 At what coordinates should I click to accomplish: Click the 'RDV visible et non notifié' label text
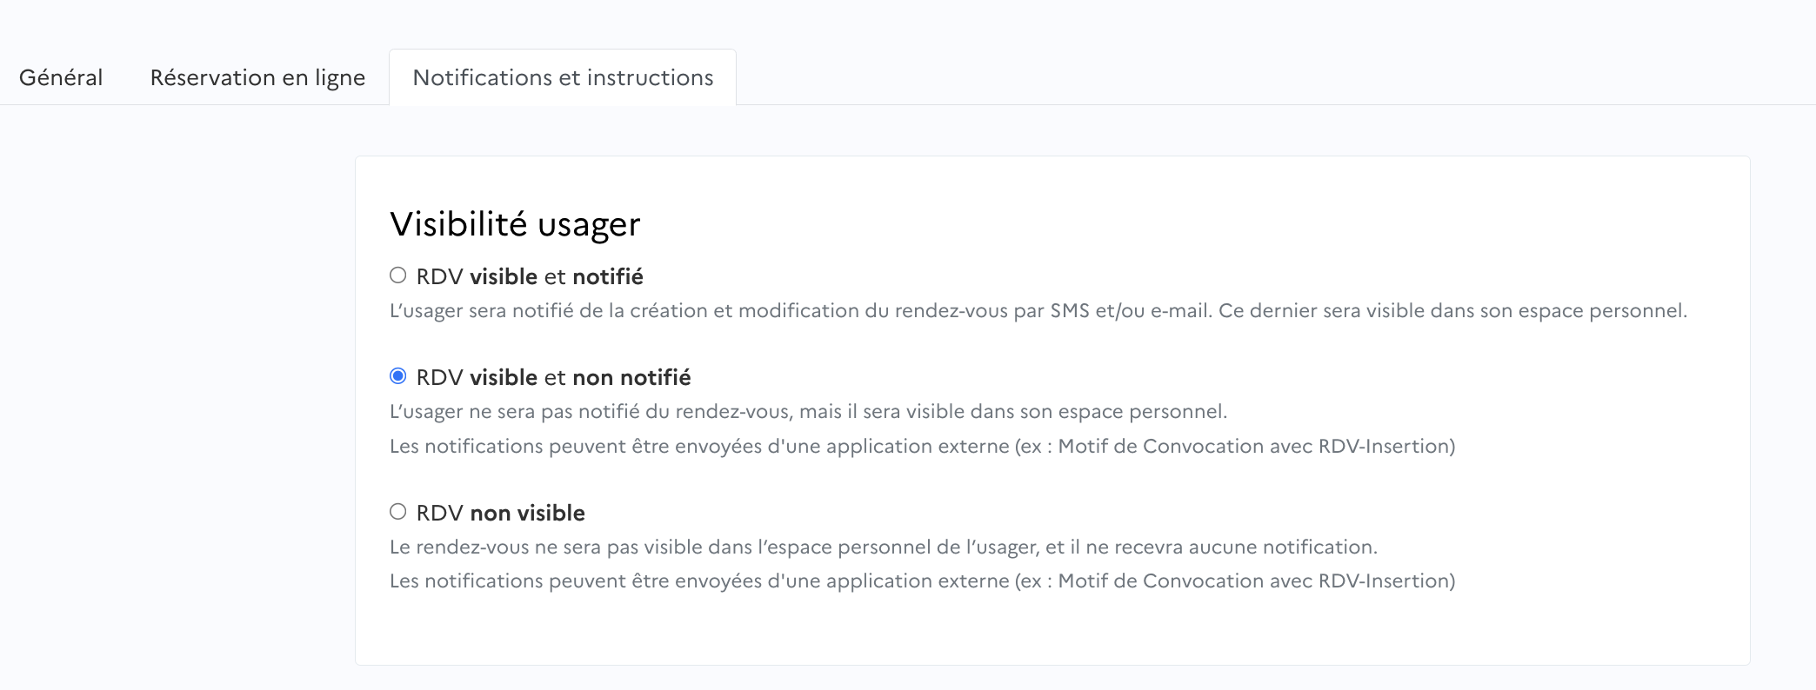click(x=553, y=377)
